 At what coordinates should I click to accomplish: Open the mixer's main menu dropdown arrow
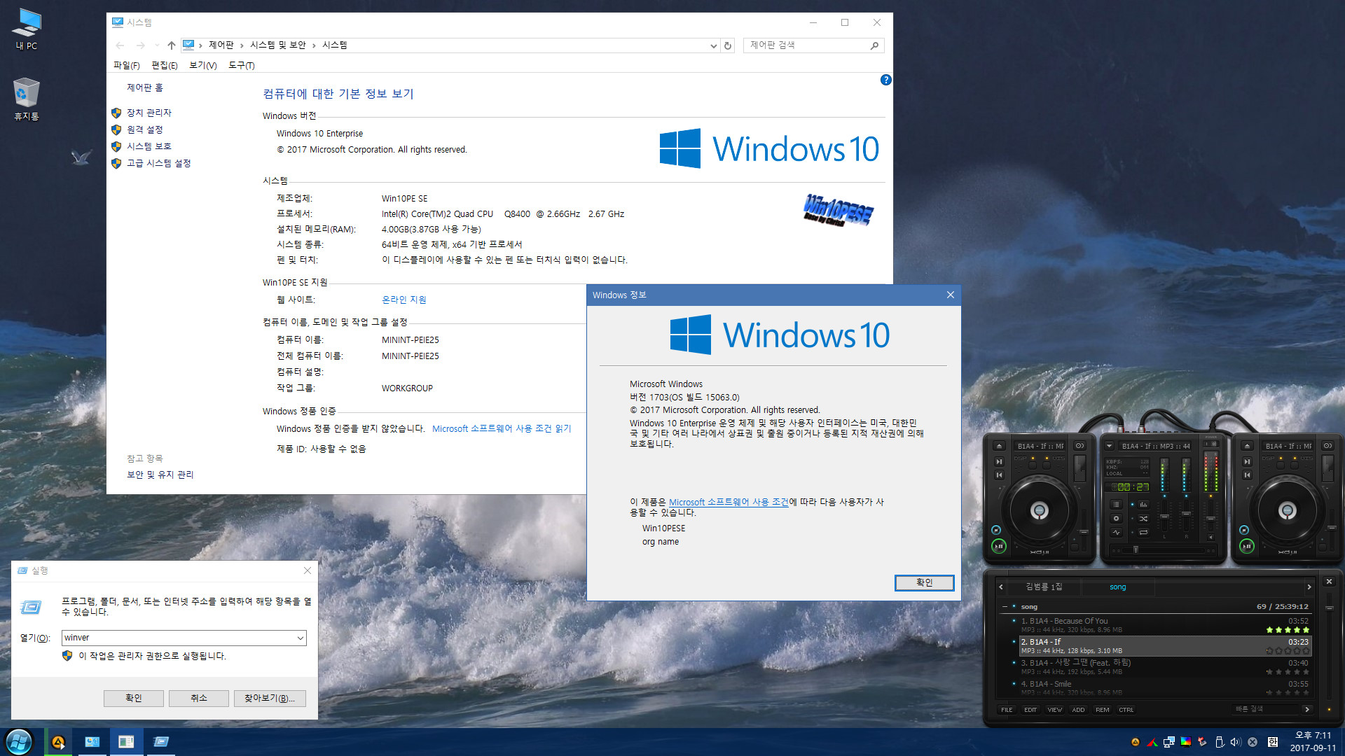1109,446
